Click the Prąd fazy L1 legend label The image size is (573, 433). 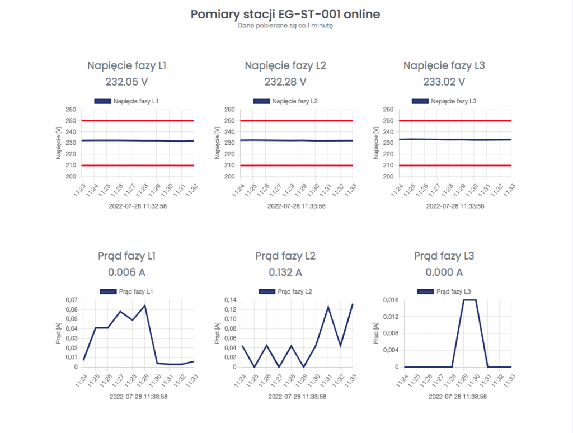(137, 291)
